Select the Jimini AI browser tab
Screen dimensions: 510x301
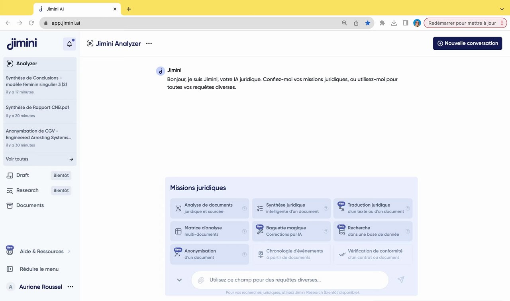pyautogui.click(x=77, y=9)
